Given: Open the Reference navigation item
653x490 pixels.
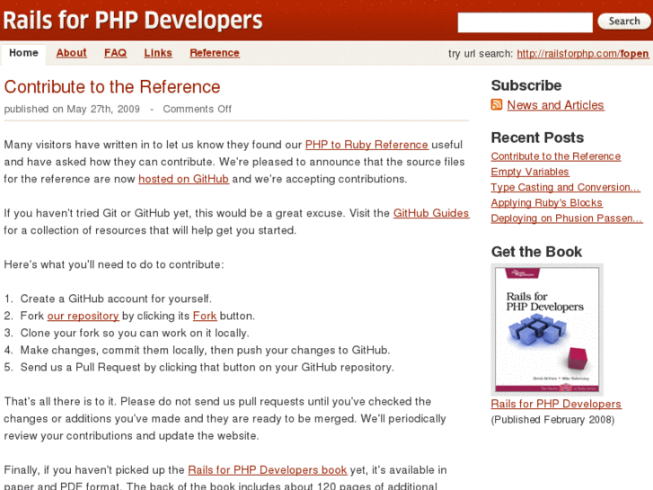Looking at the screenshot, I should coord(215,53).
